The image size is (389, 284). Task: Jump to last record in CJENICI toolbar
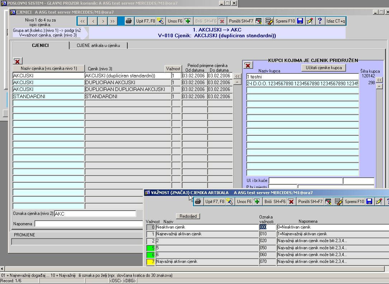pos(112,21)
